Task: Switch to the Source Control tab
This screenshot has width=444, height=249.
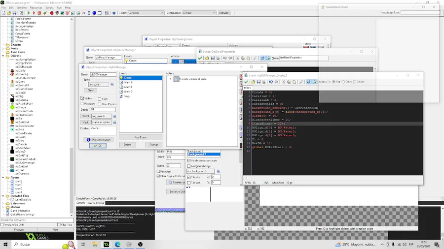Action: pyautogui.click(x=96, y=203)
